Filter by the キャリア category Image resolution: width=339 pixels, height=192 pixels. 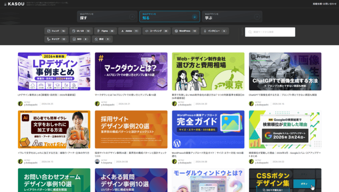56,39
